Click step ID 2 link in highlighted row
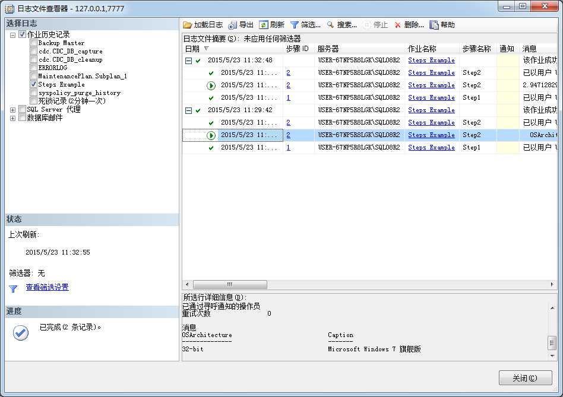This screenshot has width=563, height=397. click(288, 135)
